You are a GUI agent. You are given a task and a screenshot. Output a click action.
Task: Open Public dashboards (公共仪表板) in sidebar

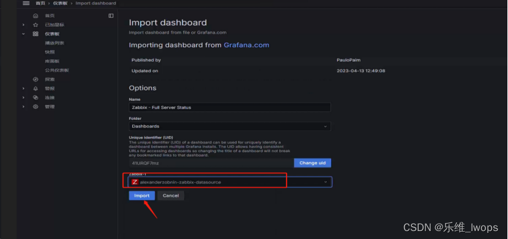pyautogui.click(x=57, y=70)
